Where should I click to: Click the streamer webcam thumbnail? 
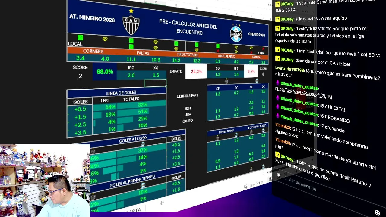coord(45,181)
